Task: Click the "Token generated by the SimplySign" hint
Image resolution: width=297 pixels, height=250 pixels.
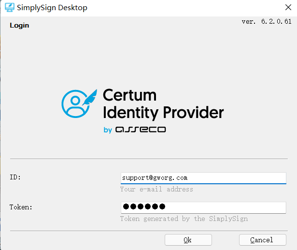Action: click(x=184, y=219)
